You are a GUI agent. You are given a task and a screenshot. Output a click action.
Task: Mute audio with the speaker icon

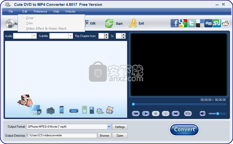[202, 114]
